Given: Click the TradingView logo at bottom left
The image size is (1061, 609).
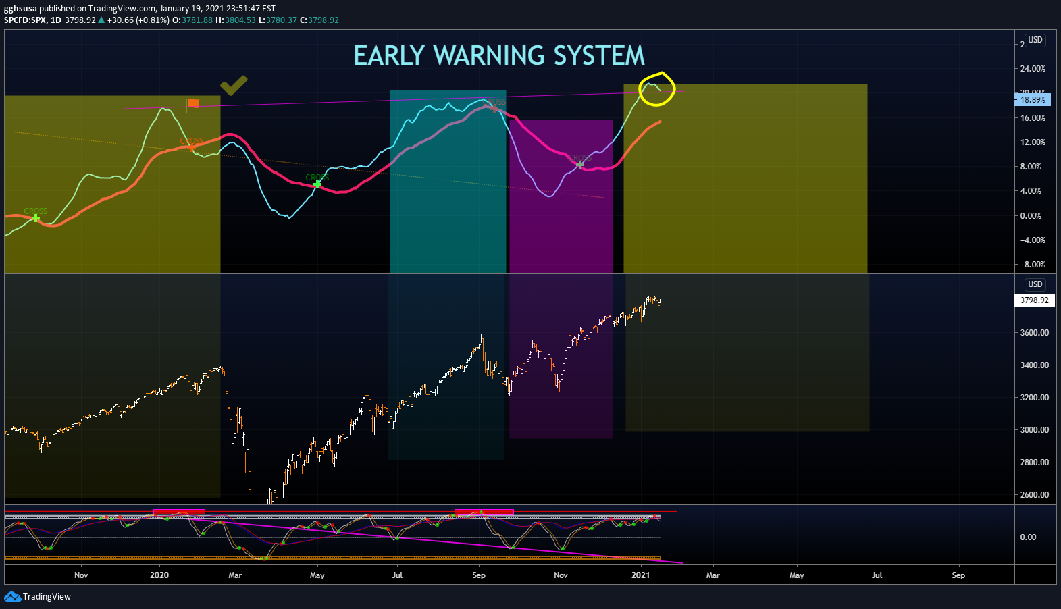Looking at the screenshot, I should 38,596.
